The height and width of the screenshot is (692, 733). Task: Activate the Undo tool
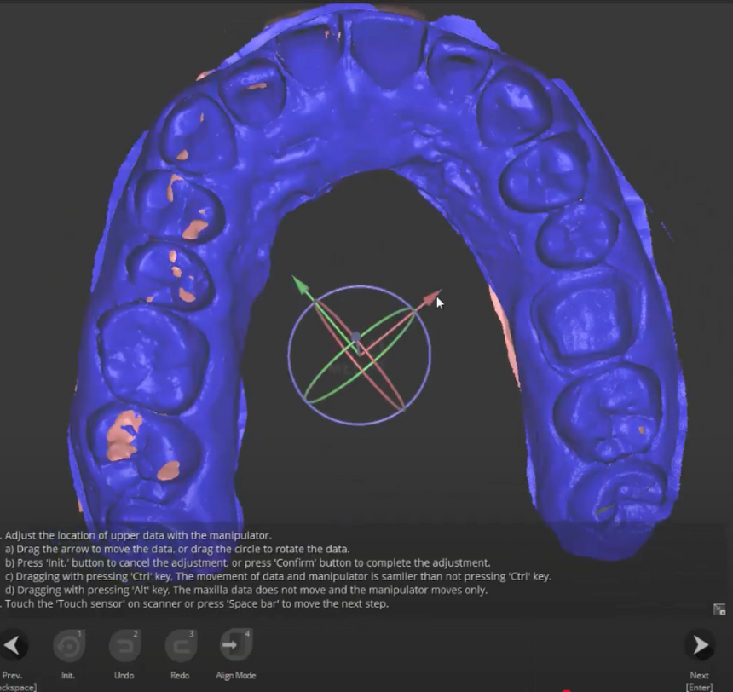124,645
